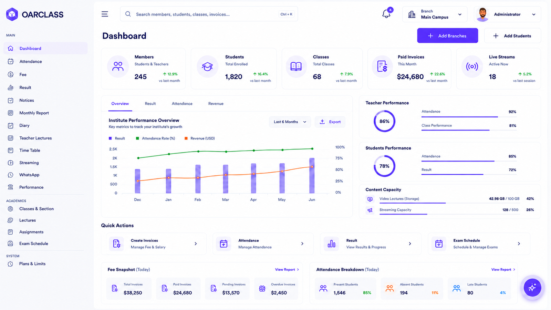The image size is (551, 310).
Task: Open WhatsApp in the sidebar
Action: [45, 175]
